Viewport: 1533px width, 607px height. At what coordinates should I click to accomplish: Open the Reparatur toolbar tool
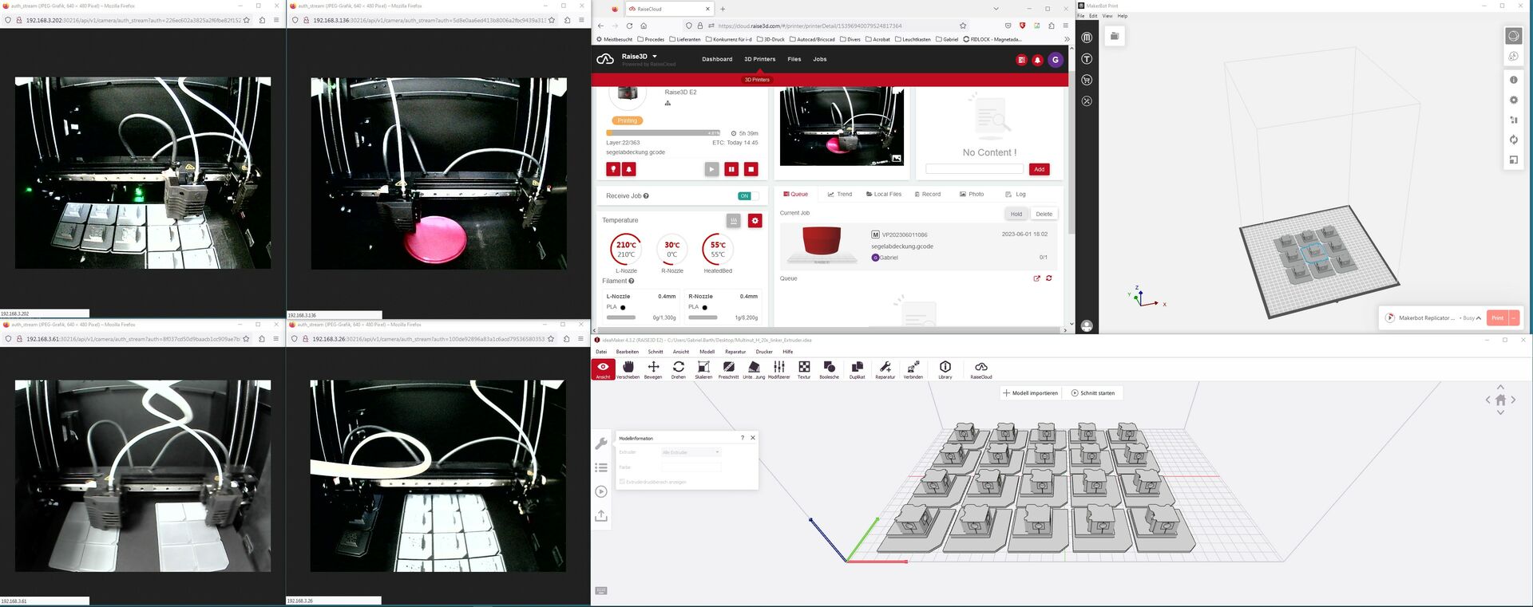pos(885,369)
